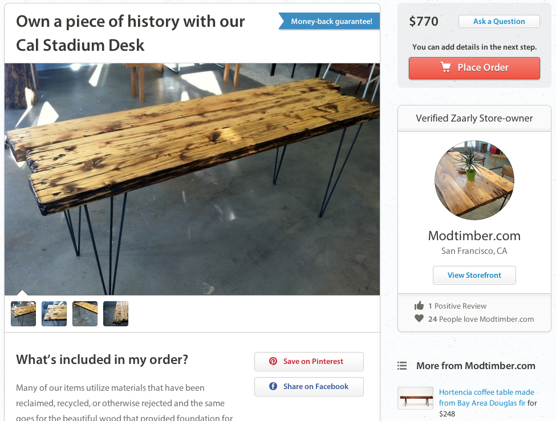Click the main Cal Stadium Desk photo

[192, 179]
